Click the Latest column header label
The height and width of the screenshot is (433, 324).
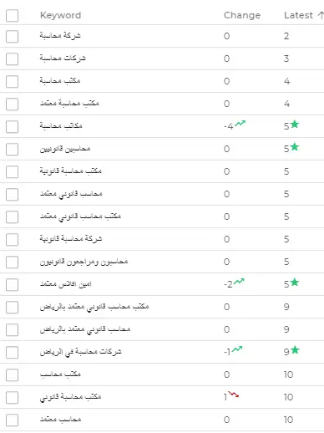coord(298,15)
